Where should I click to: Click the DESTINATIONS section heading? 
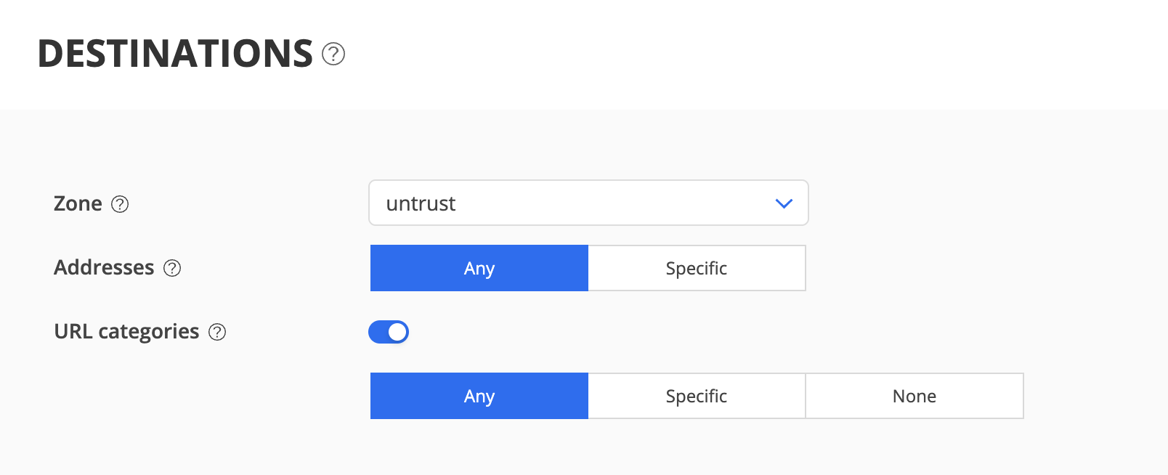(x=175, y=54)
